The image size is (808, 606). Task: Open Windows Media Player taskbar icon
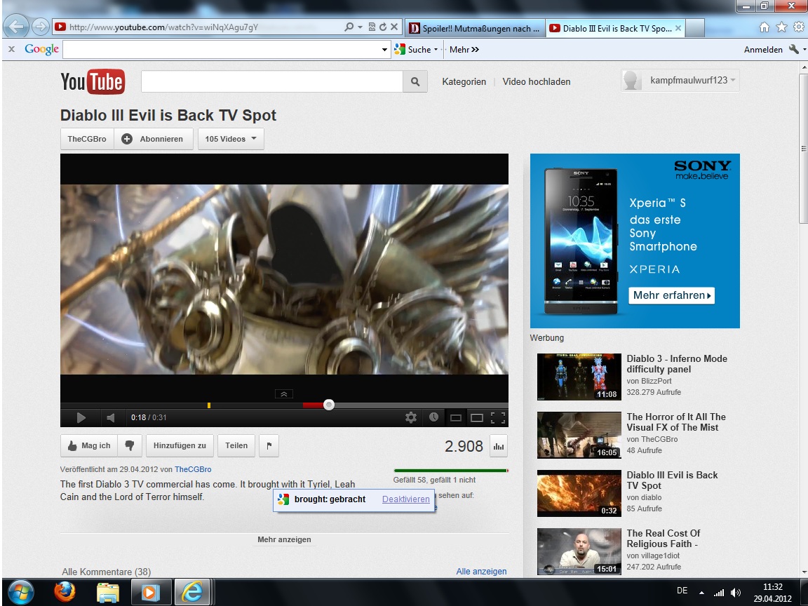151,592
